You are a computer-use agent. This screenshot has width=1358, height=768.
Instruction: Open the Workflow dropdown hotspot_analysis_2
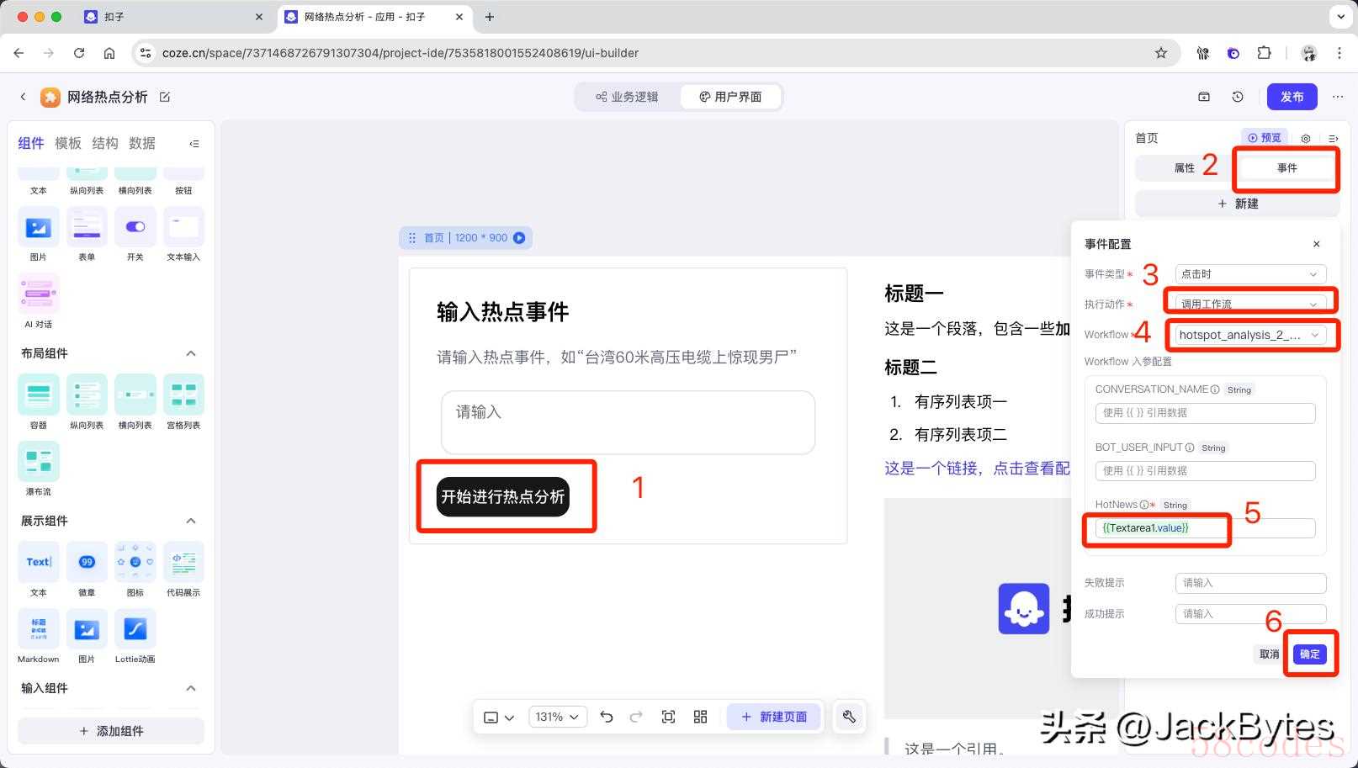pos(1249,335)
